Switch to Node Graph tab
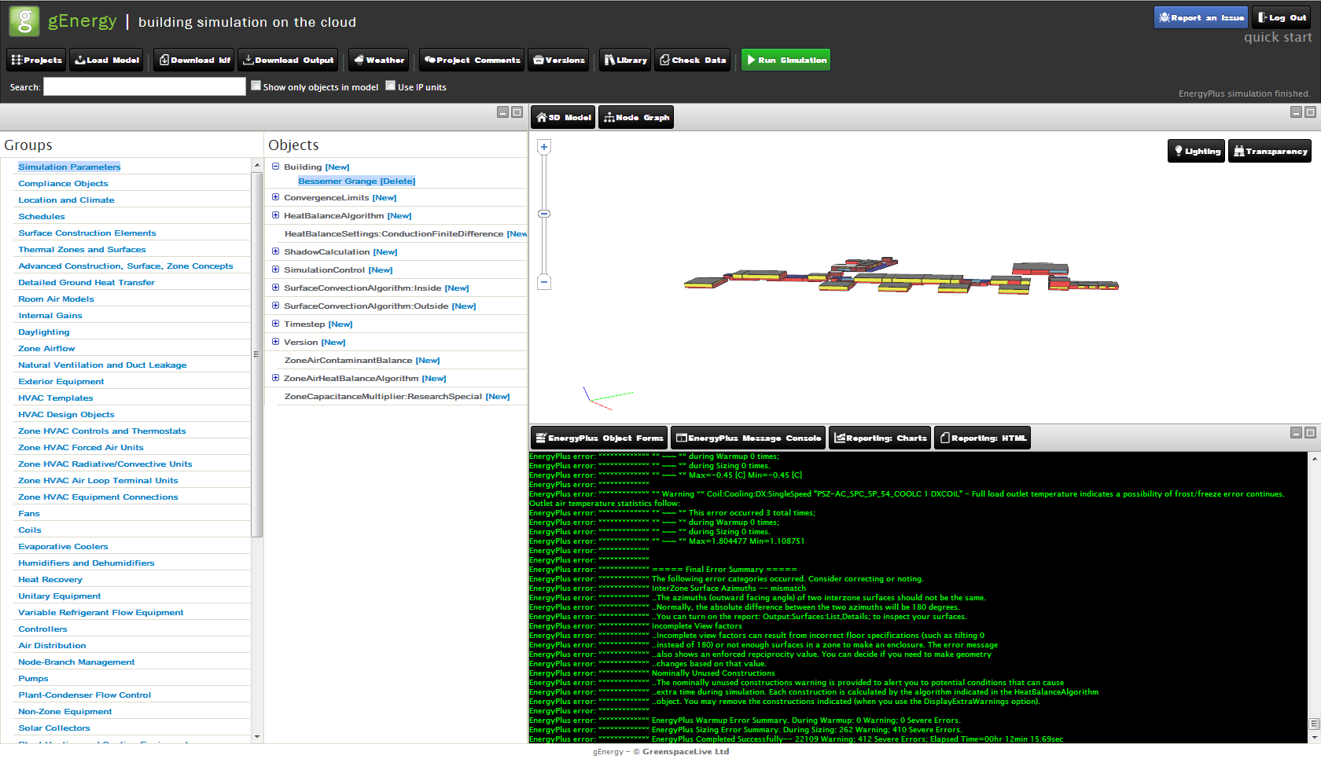The image size is (1321, 759). tap(636, 117)
